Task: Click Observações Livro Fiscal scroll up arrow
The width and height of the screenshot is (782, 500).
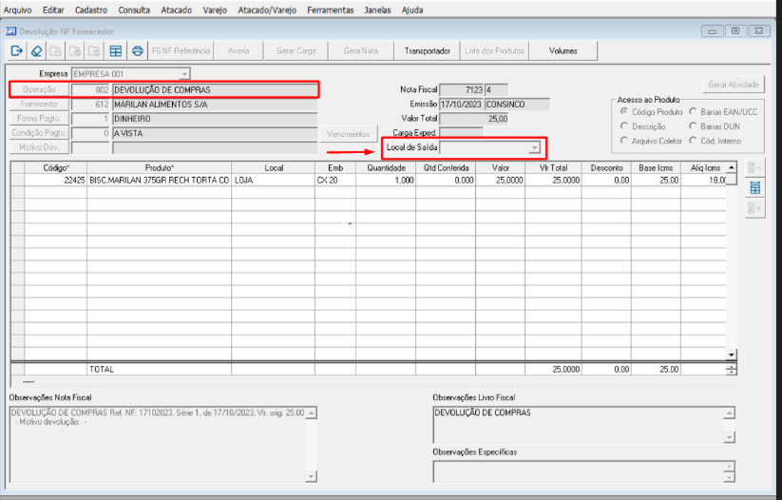Action: (729, 413)
